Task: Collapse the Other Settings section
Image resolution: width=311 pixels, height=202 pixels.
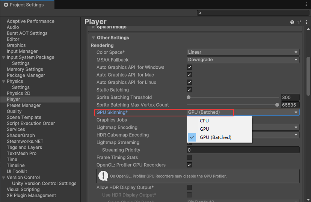Action: tap(94, 38)
